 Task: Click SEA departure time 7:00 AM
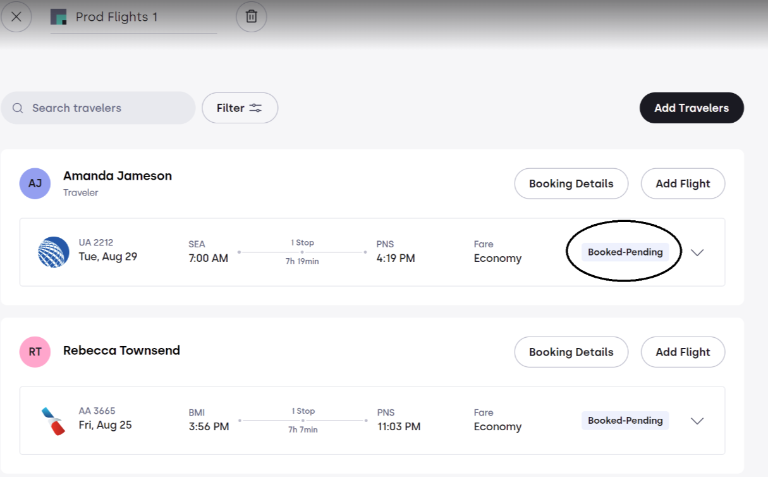[x=208, y=258]
